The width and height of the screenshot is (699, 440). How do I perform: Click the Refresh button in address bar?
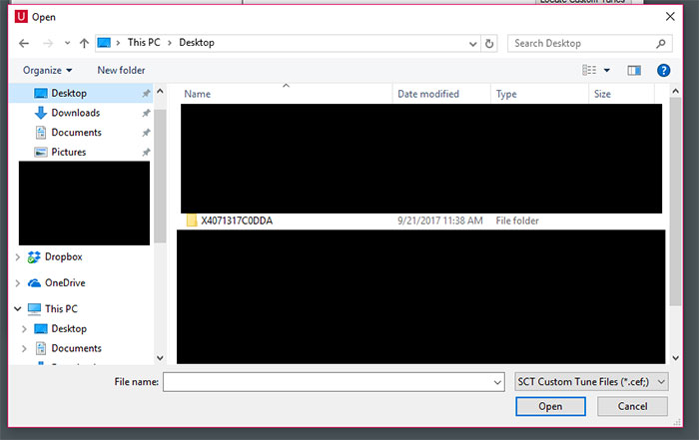click(489, 44)
